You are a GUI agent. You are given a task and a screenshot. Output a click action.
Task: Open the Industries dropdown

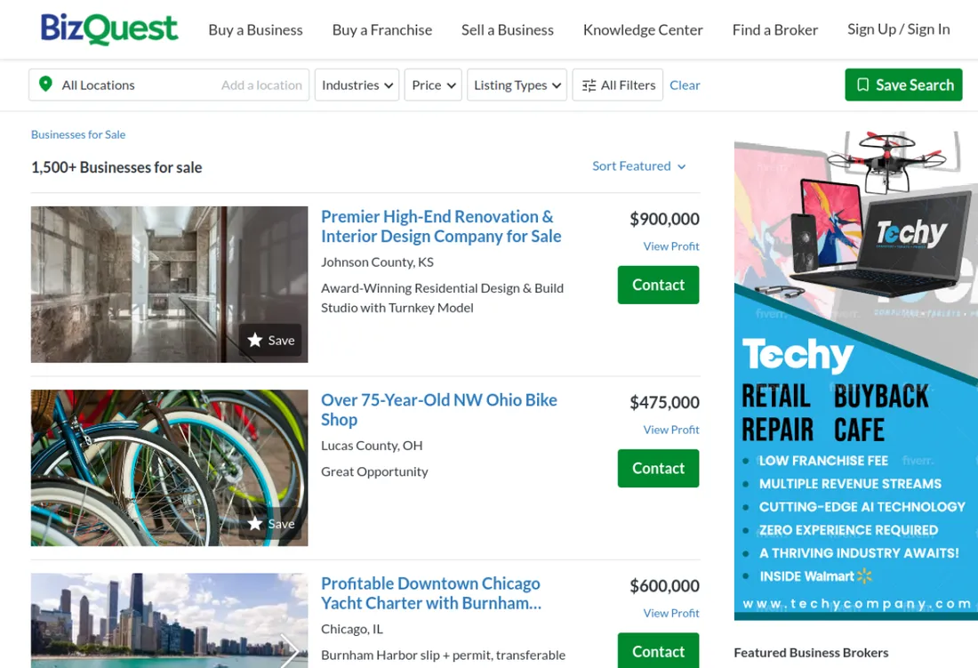coord(357,85)
